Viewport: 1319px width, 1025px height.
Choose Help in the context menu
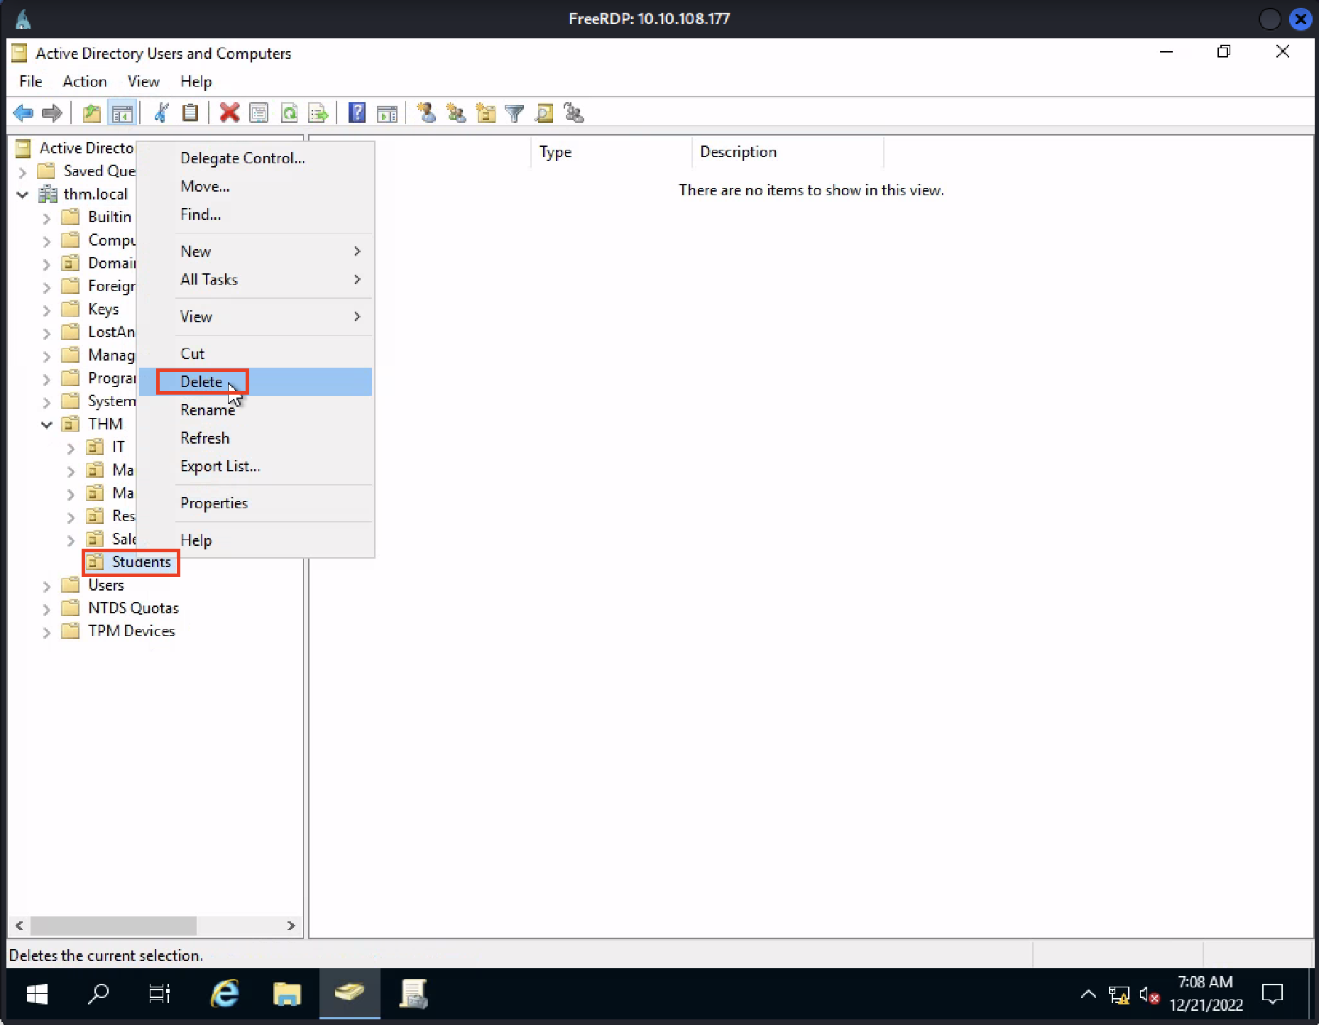coord(256,540)
